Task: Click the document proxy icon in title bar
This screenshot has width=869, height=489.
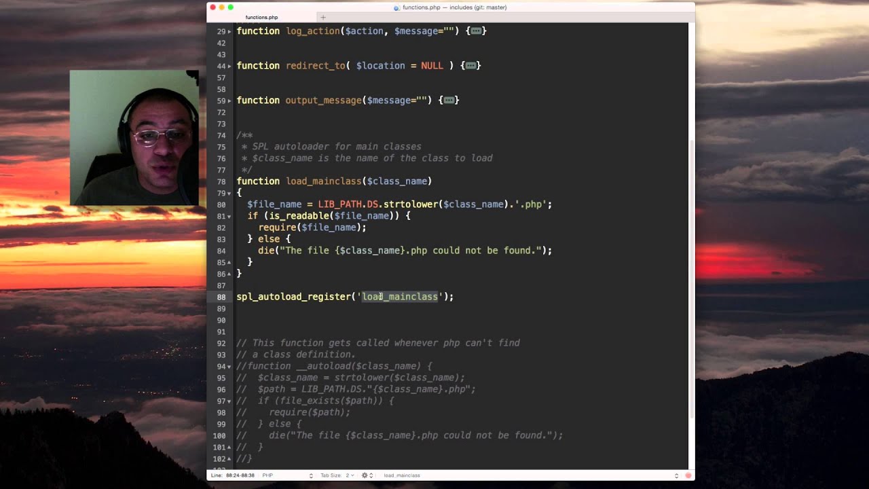Action: click(396, 7)
